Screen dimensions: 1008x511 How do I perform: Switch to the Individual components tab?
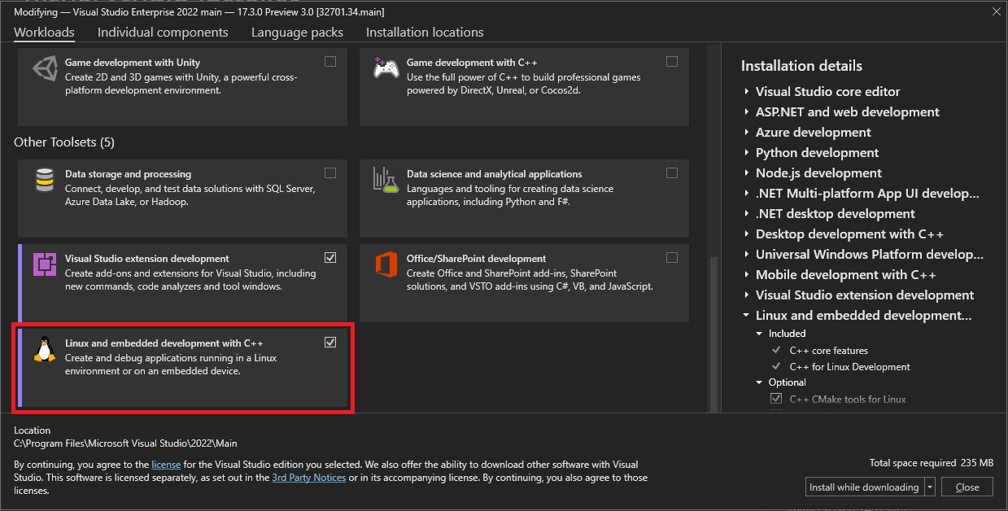162,33
